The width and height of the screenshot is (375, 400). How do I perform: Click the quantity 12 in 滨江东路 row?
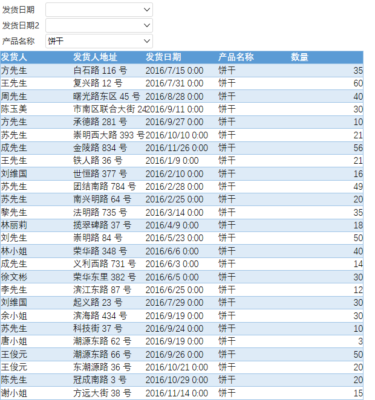click(x=358, y=290)
